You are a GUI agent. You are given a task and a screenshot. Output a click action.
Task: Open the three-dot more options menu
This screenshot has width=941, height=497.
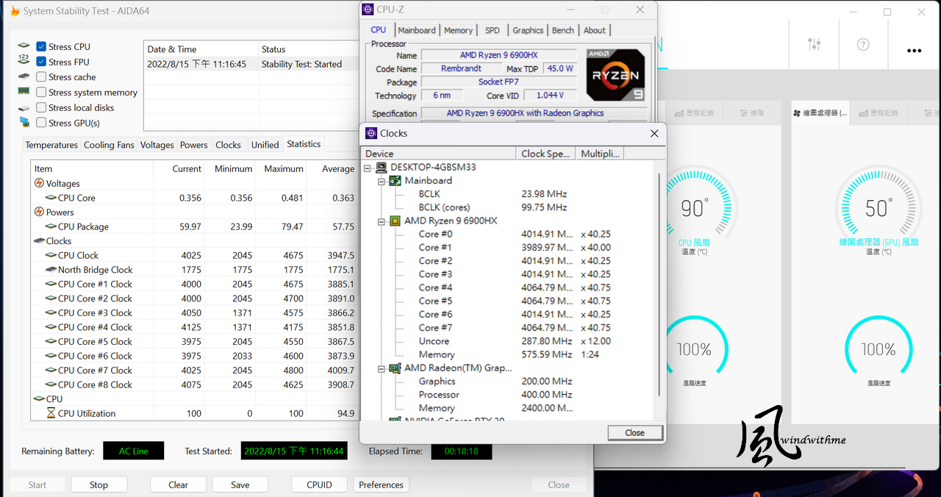(x=914, y=51)
